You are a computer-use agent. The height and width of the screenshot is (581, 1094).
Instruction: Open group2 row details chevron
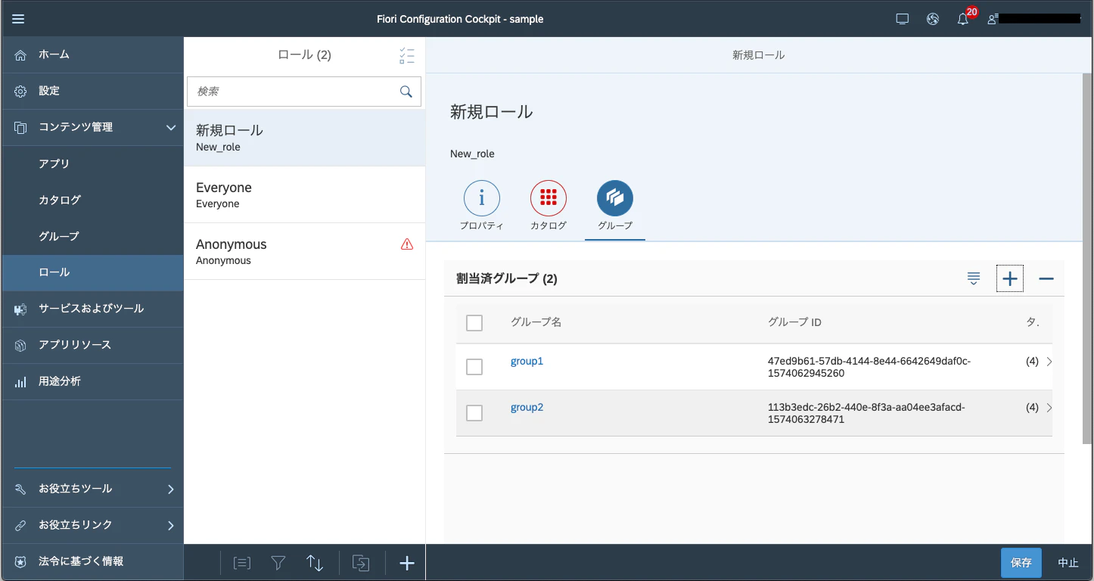1049,408
